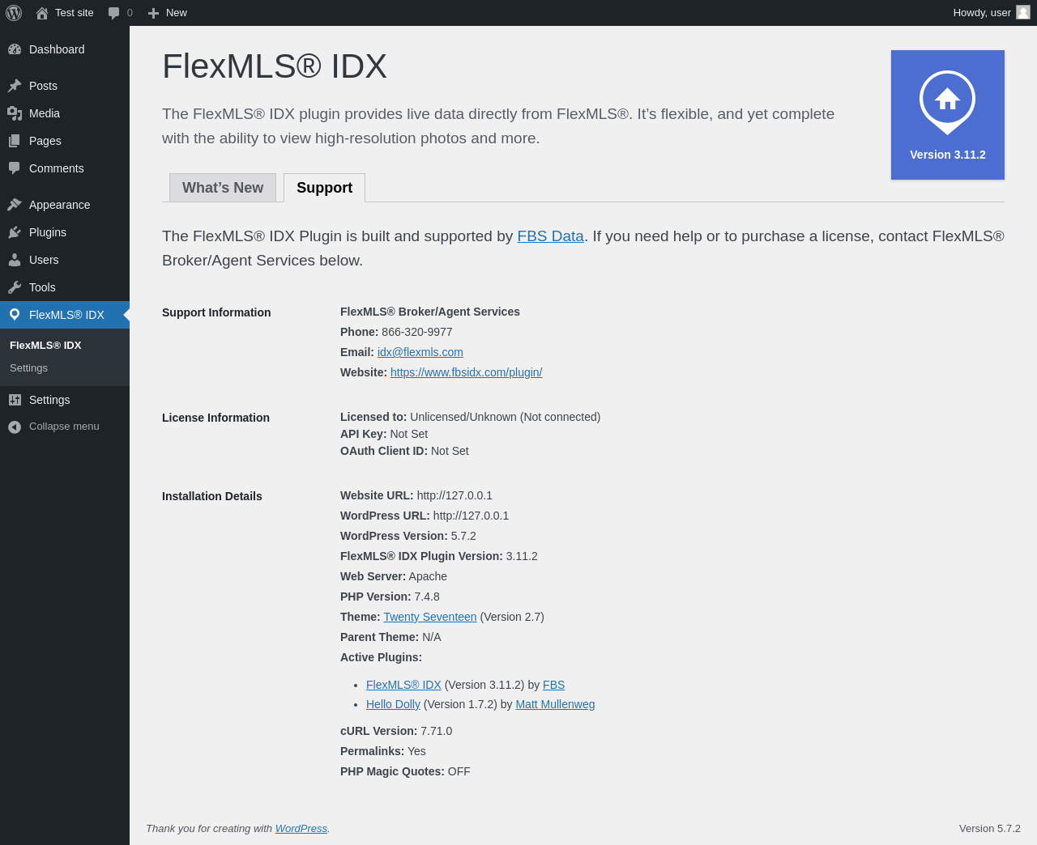
Task: Open Howdy user account menu
Action: point(992,13)
